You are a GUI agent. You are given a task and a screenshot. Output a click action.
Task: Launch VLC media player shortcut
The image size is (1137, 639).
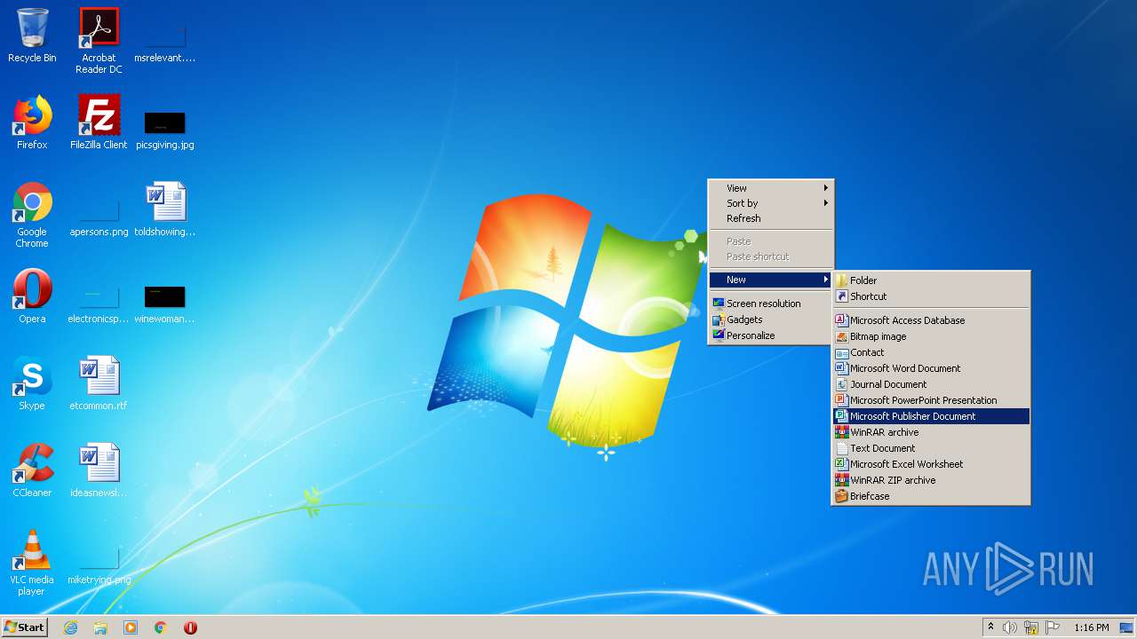point(32,563)
